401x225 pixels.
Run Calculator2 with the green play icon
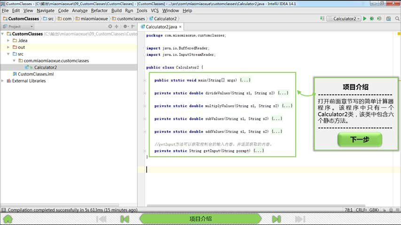click(365, 19)
